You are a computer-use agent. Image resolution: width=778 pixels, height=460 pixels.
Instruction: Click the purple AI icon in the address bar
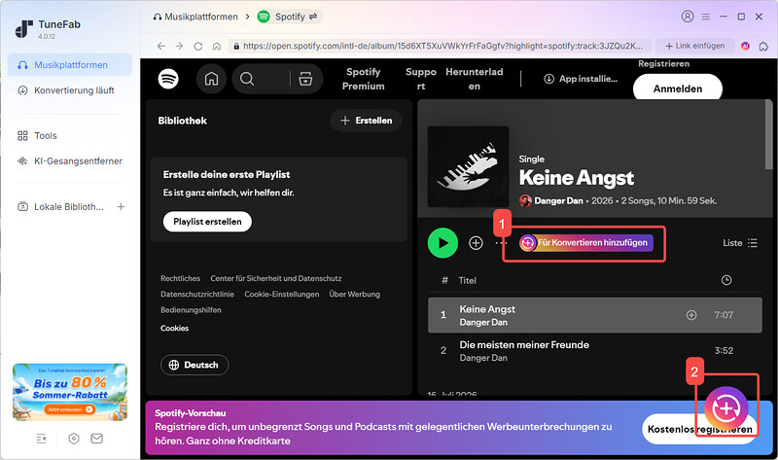[x=745, y=46]
